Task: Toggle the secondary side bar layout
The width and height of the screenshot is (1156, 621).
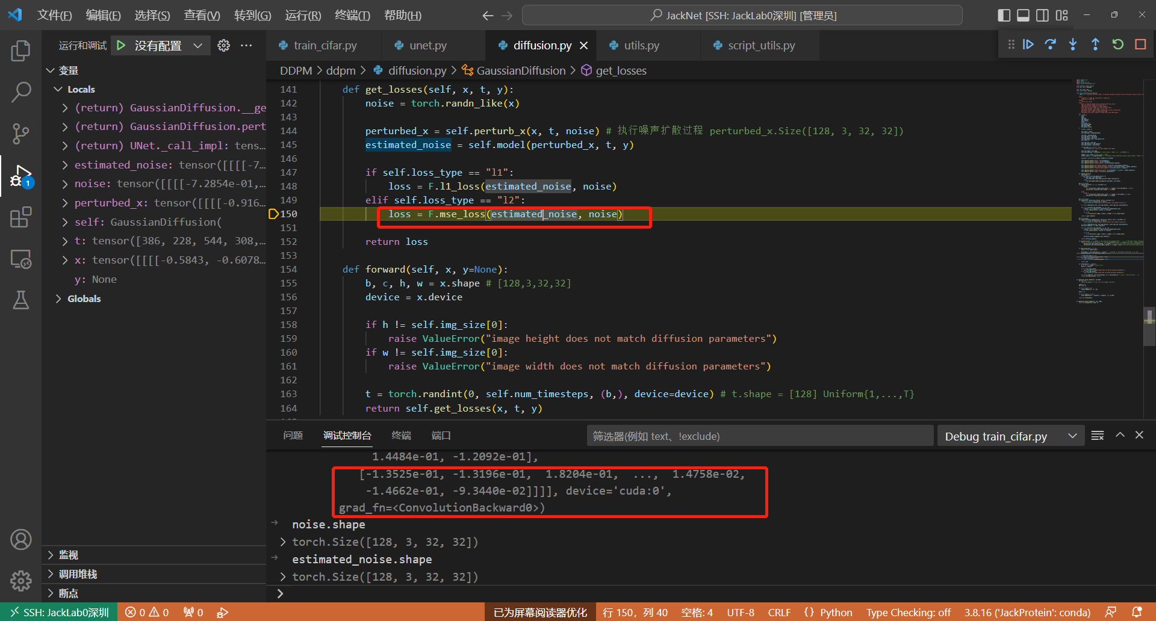Action: click(x=1042, y=15)
